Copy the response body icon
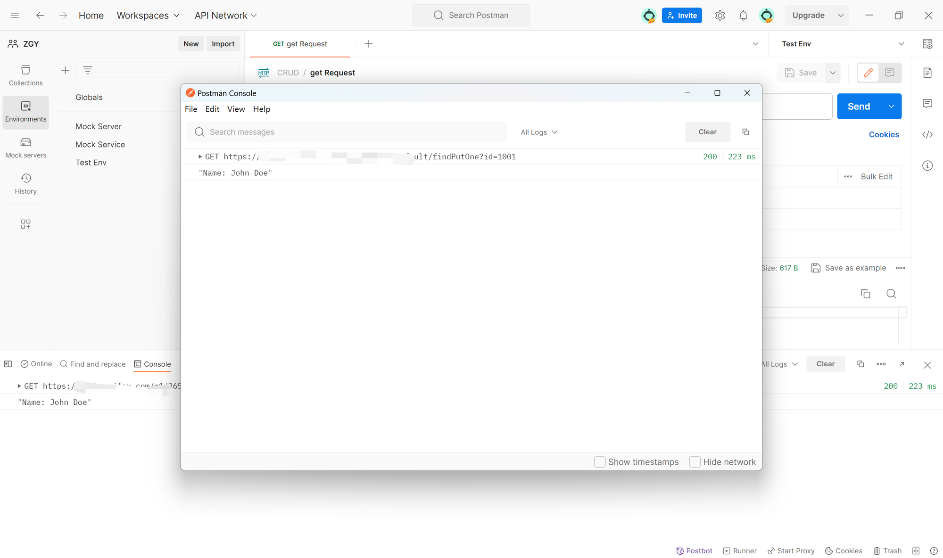The width and height of the screenshot is (943, 558). (x=866, y=294)
